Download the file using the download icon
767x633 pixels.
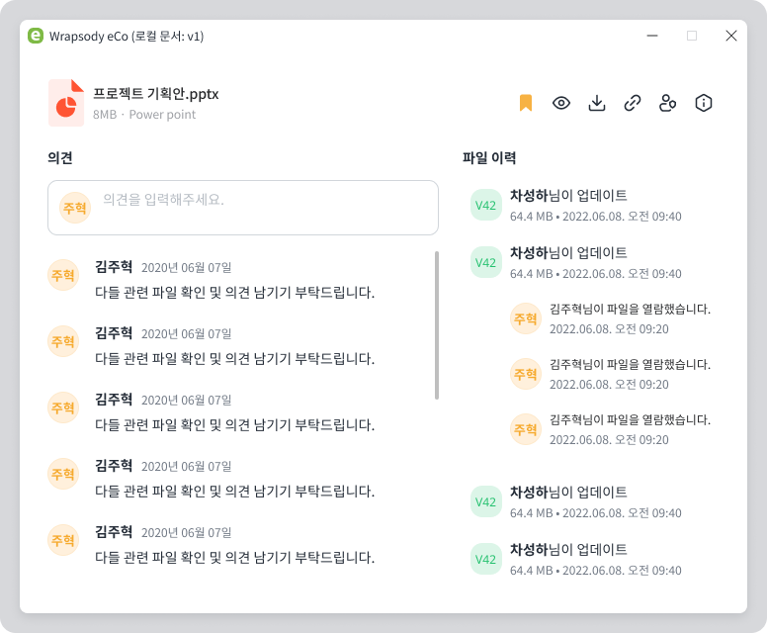[597, 103]
